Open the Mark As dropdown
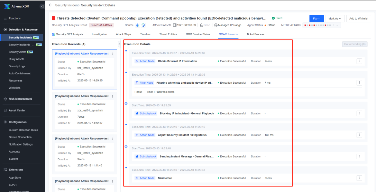 coord(335,18)
